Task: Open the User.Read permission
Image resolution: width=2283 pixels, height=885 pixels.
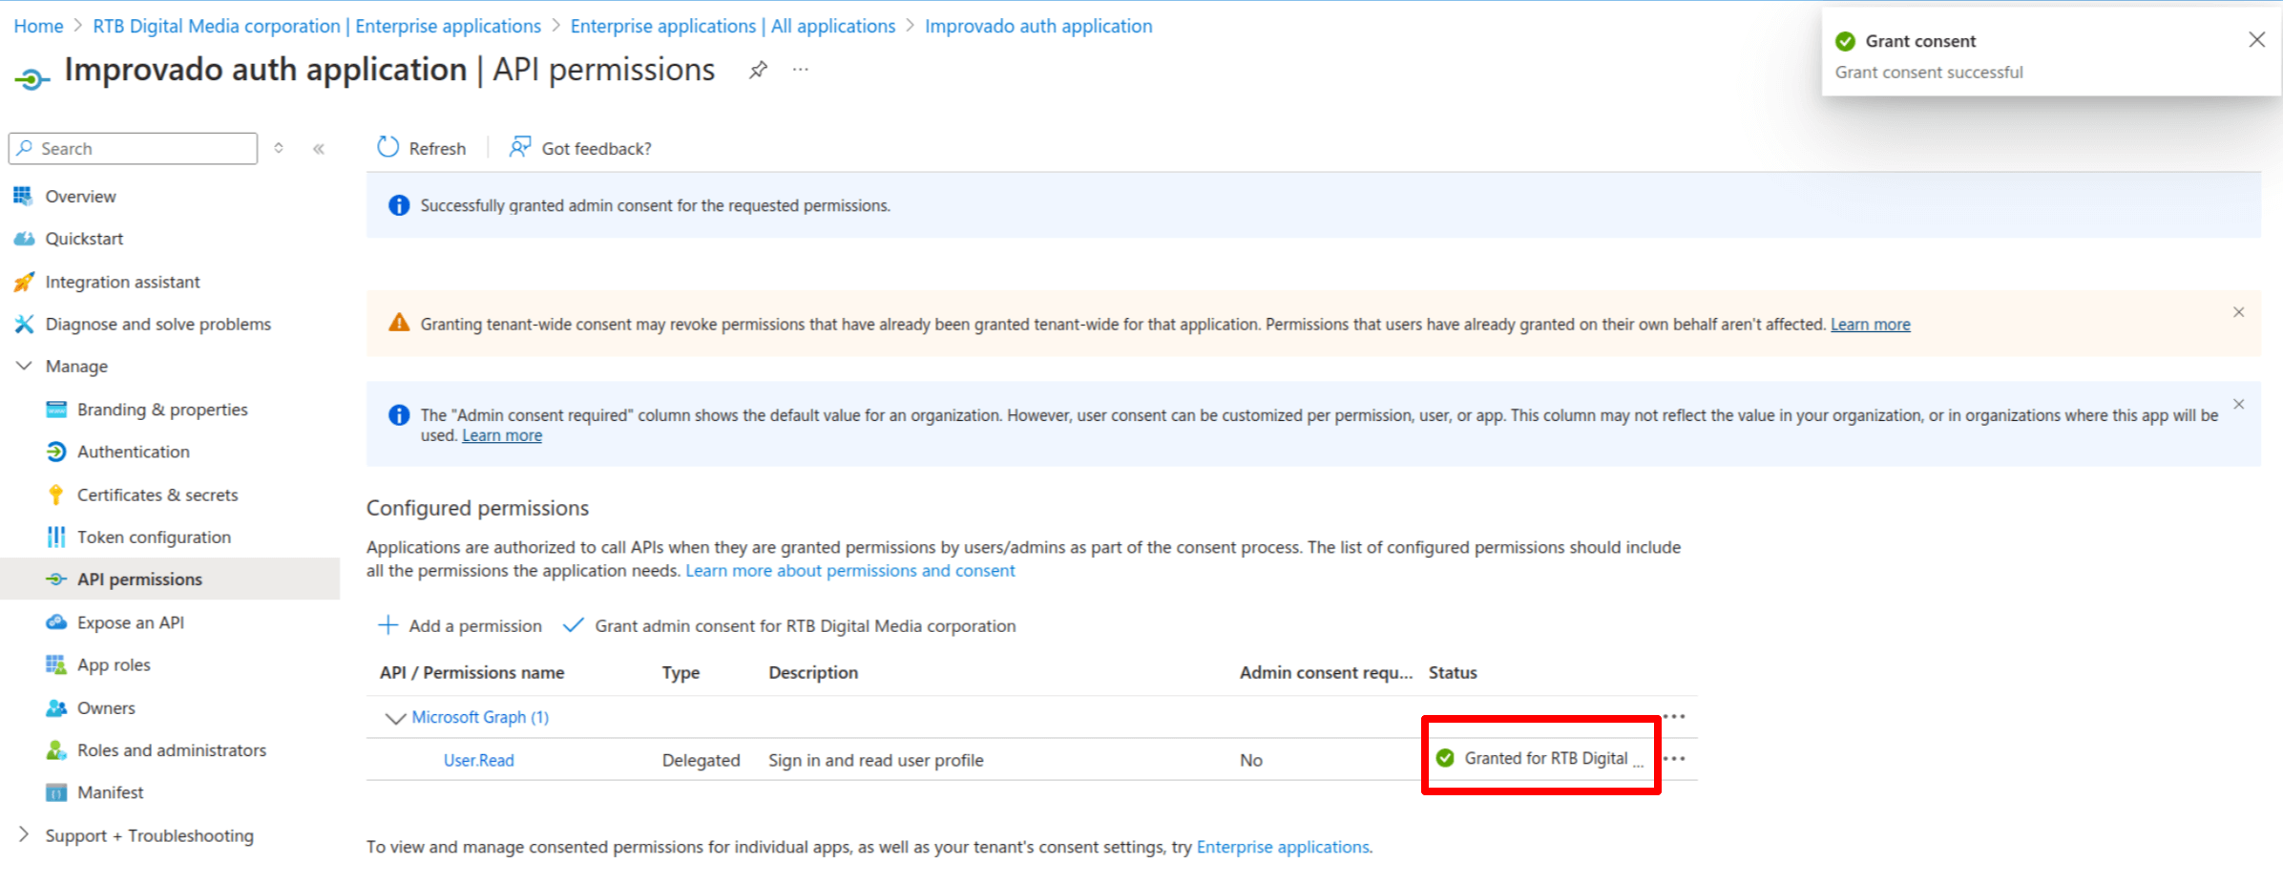Action: [479, 760]
